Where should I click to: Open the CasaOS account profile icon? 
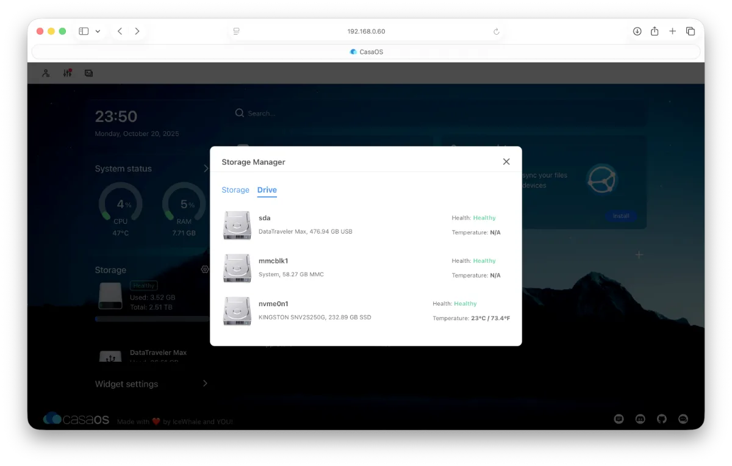tap(46, 73)
